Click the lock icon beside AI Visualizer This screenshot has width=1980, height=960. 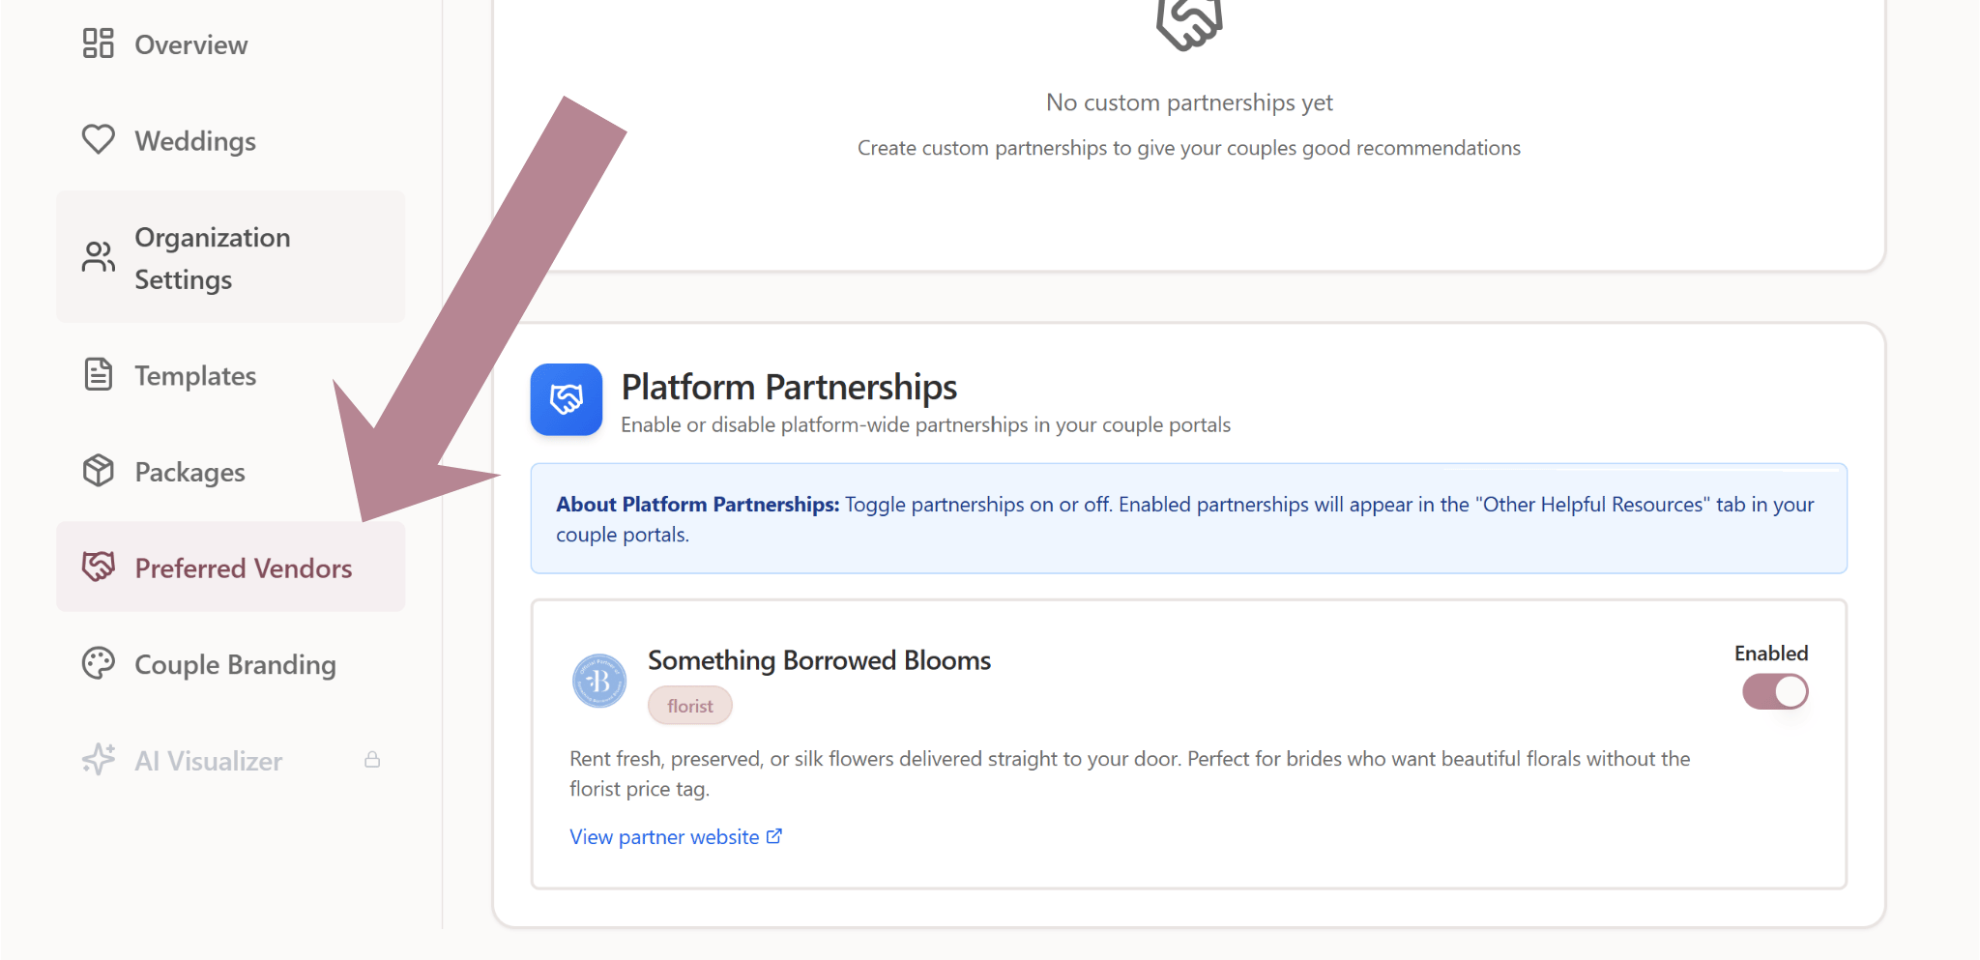point(372,760)
